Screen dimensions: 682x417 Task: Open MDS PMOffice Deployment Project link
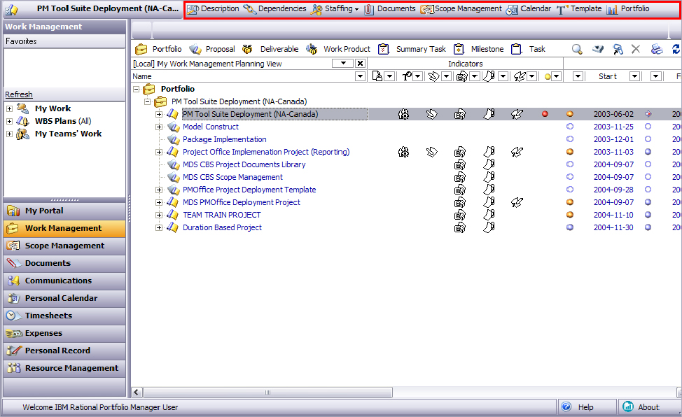click(x=242, y=203)
